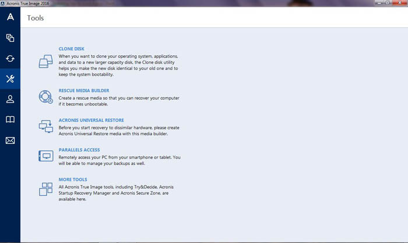
Task: Click the Parallels Access screen icon
Action: click(x=46, y=156)
